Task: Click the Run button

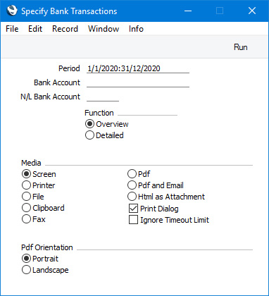Action: pos(241,47)
